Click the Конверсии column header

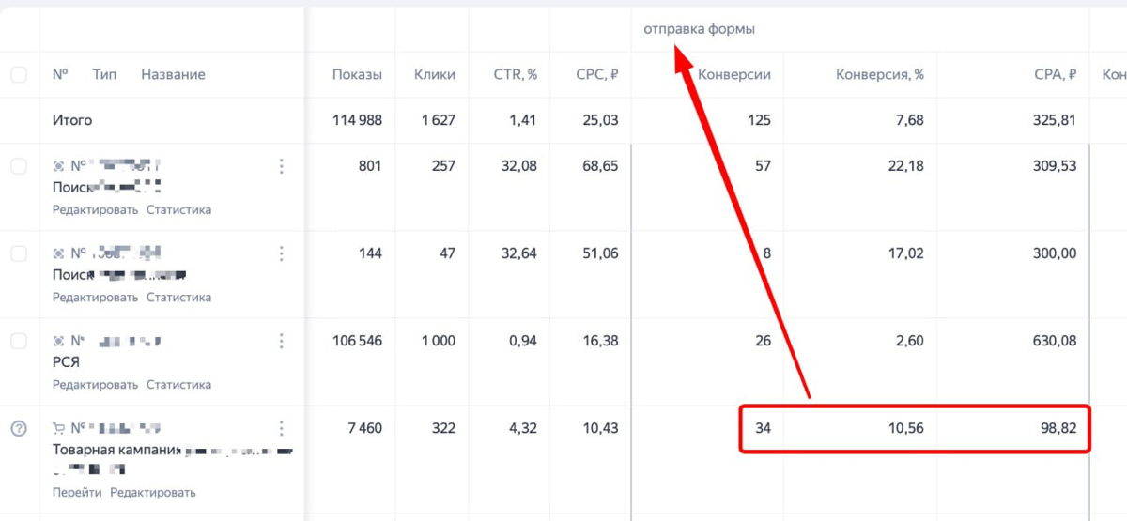click(x=734, y=75)
